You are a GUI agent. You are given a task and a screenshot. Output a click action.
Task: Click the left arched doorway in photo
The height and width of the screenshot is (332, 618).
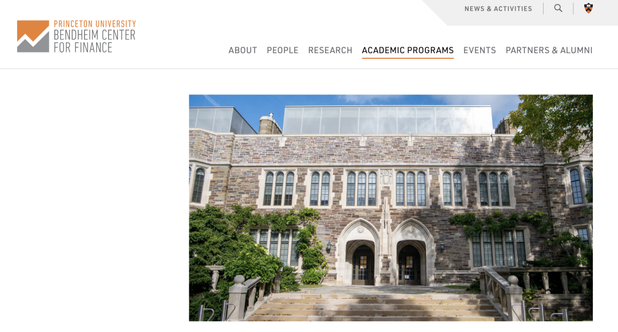[x=362, y=262]
